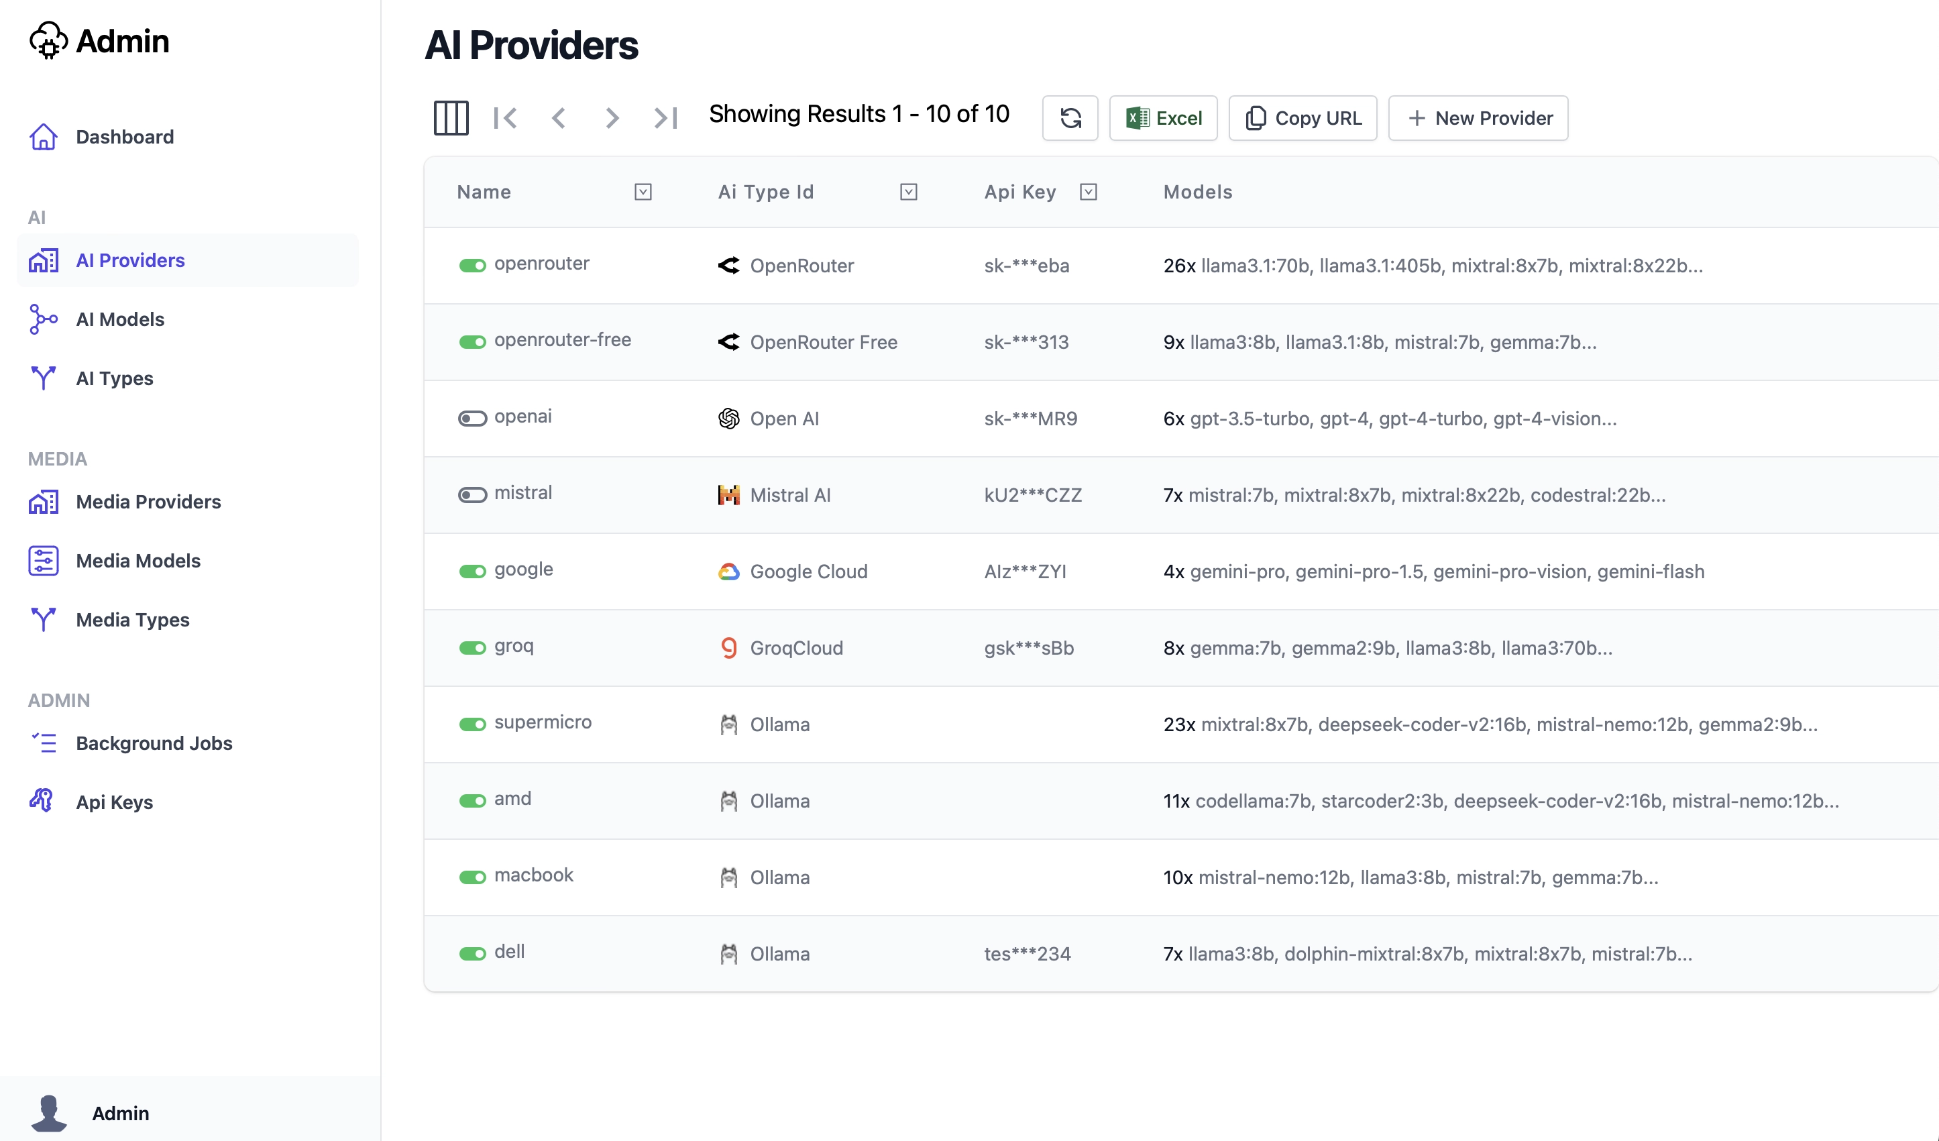Go to the previous results page
This screenshot has height=1141, width=1939.
559,117
